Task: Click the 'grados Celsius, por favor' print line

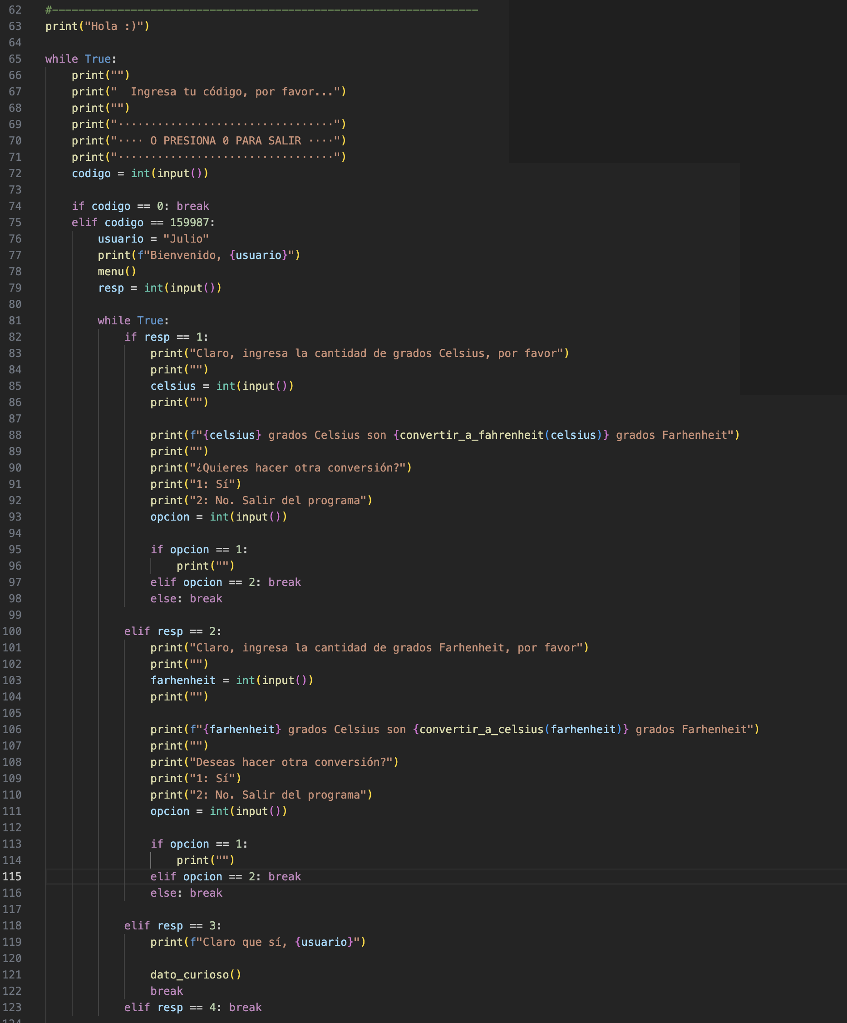Action: 360,353
